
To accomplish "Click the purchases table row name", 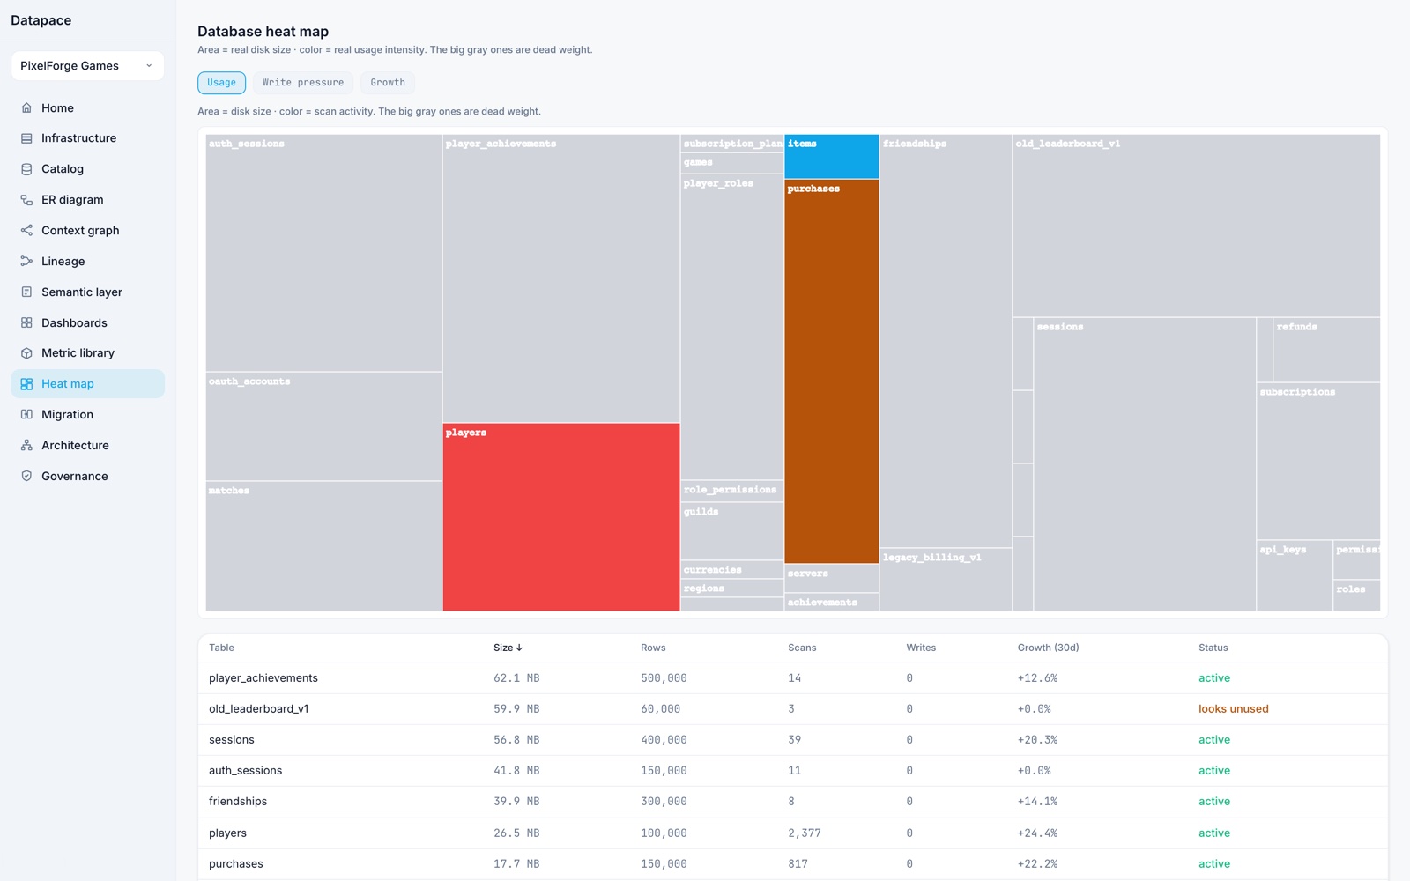I will tap(236, 864).
